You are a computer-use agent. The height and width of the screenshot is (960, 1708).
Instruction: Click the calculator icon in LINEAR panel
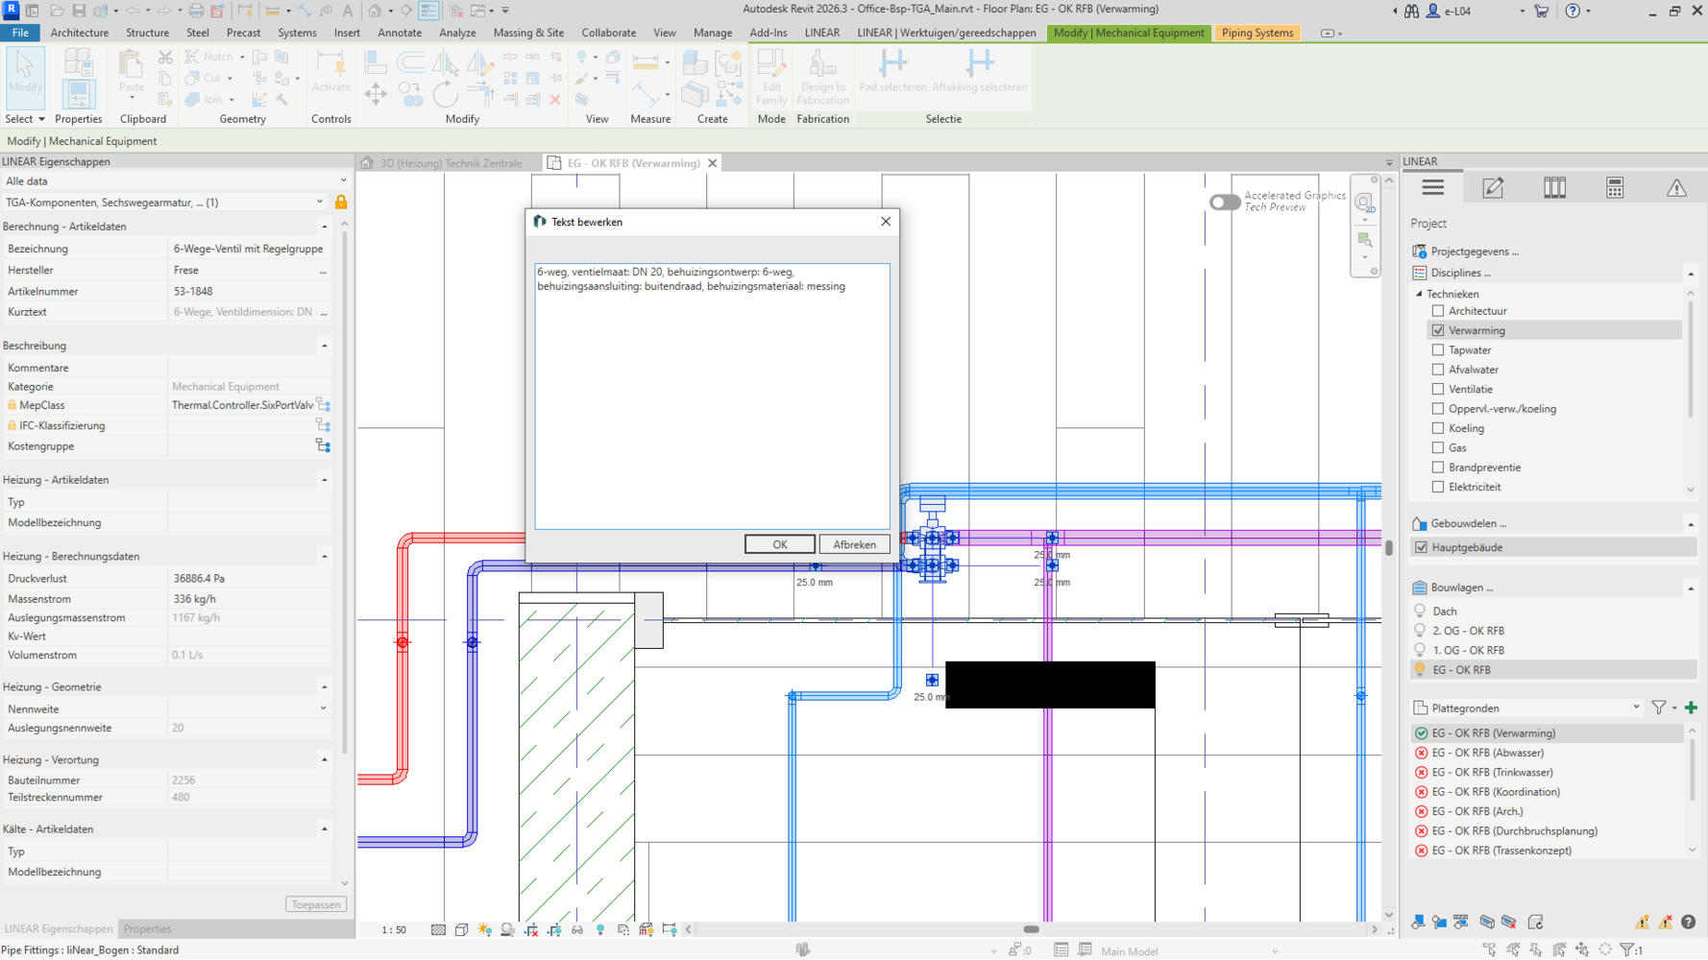1615,188
